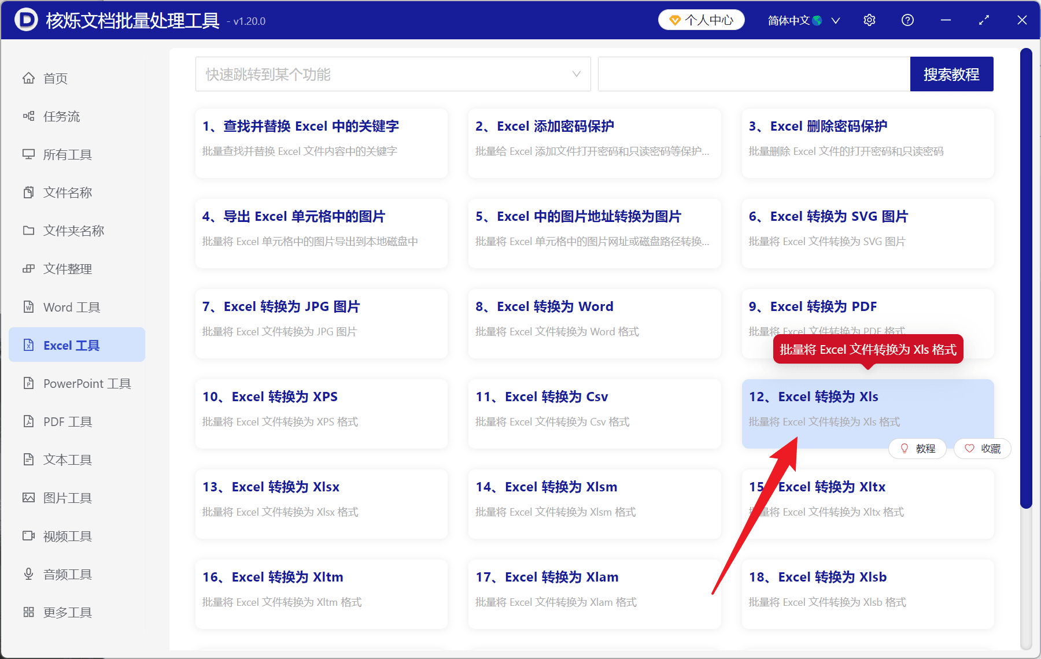The height and width of the screenshot is (659, 1041).
Task: Click the Excel document icon in sidebar
Action: 28,345
